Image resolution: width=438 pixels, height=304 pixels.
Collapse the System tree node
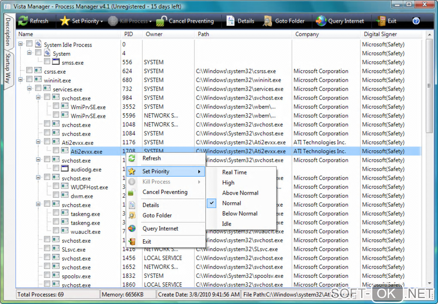click(29, 53)
